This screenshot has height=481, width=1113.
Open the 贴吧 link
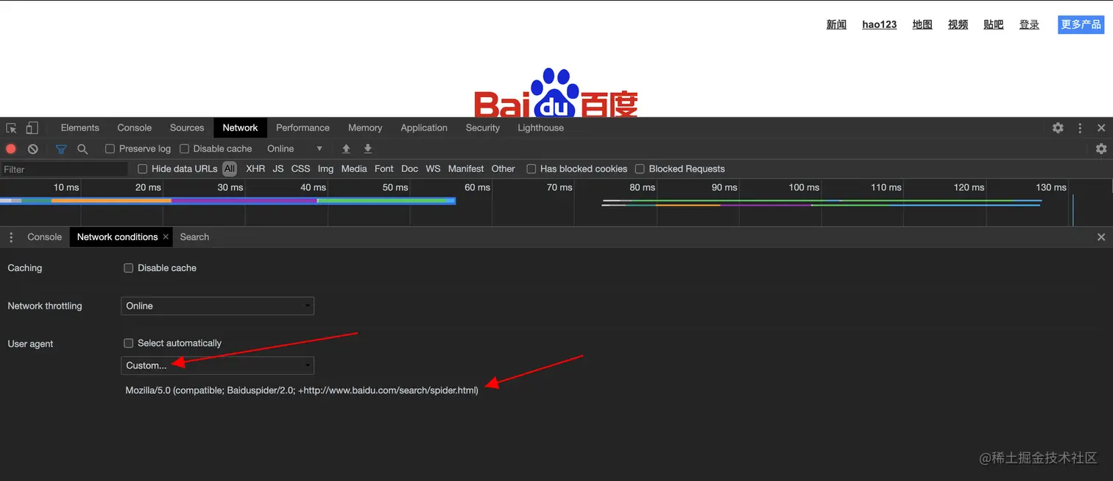(994, 24)
